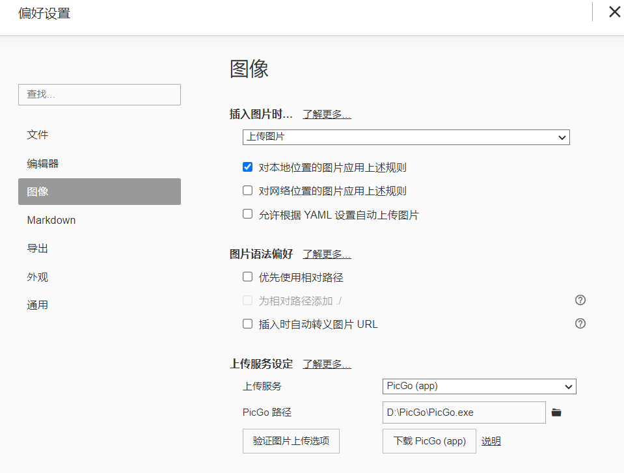Open 了解更多 link next to 插入图片时
This screenshot has width=624, height=473.
pyautogui.click(x=327, y=115)
